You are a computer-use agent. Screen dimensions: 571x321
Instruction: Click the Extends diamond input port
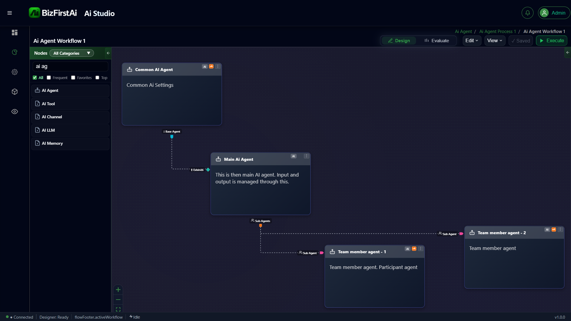point(208,170)
